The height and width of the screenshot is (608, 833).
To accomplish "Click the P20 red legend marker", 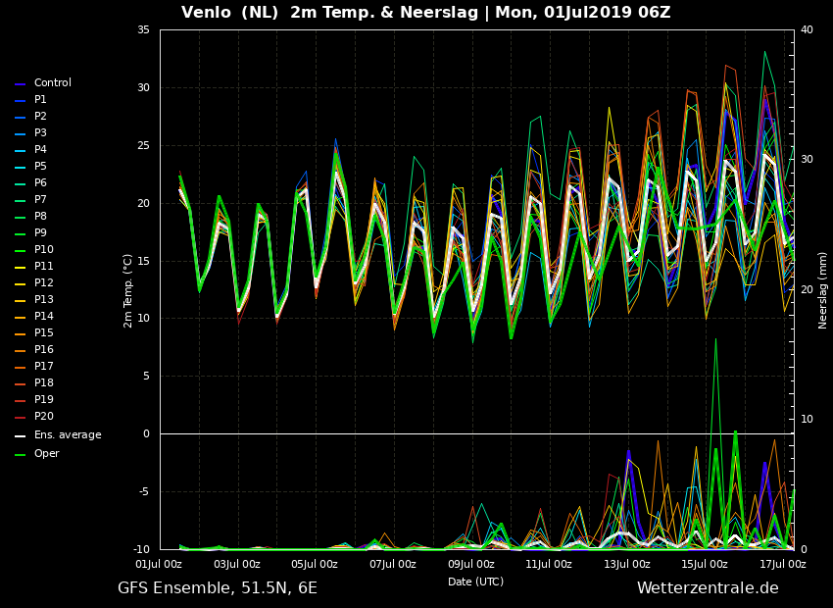I will click(x=20, y=418).
